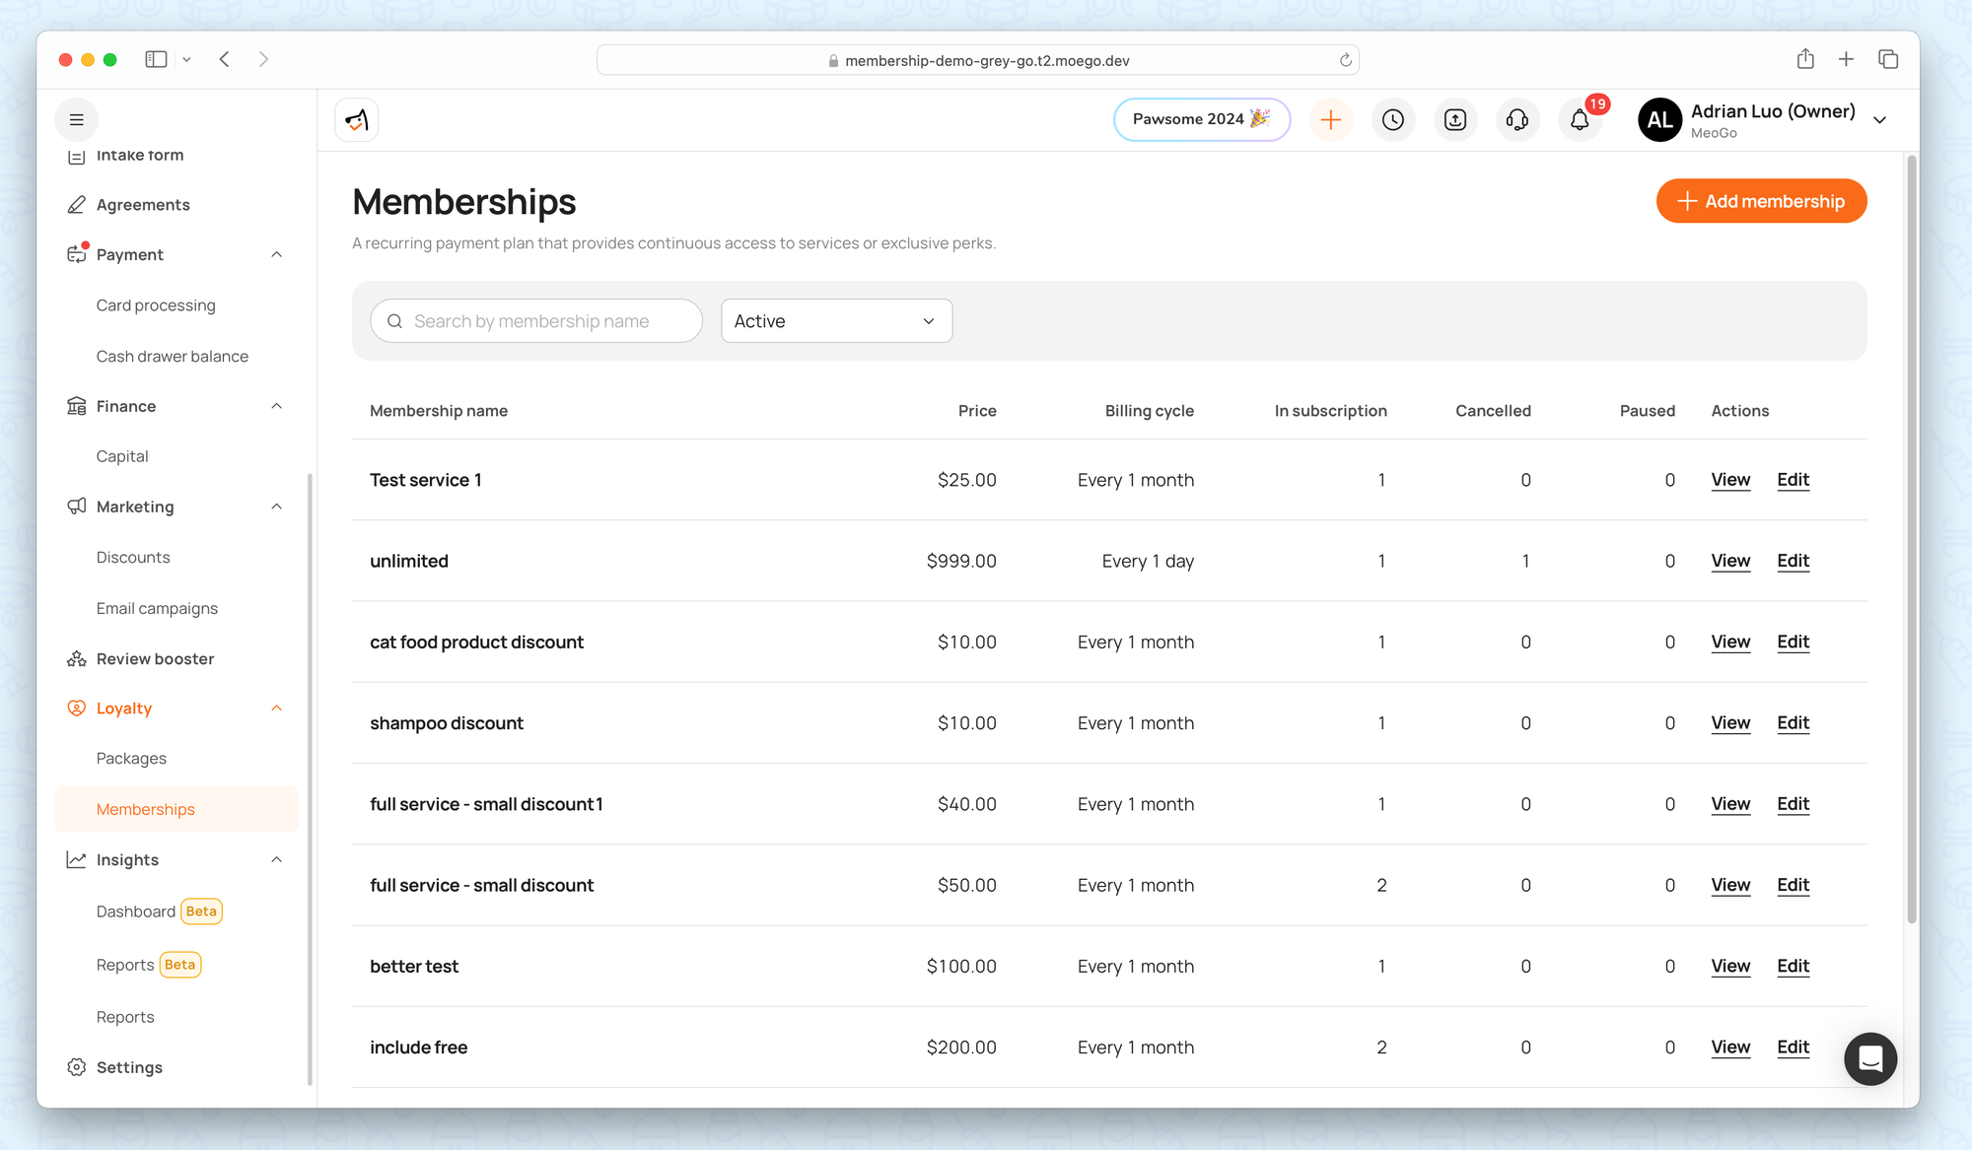1972x1150 pixels.
Task: Open the headset support icon
Action: [1517, 120]
